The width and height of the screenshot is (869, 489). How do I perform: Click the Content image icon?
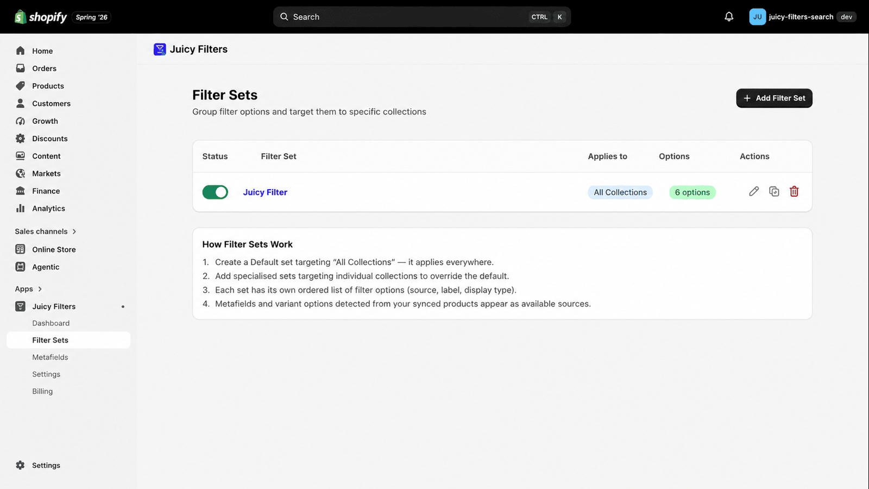[21, 156]
